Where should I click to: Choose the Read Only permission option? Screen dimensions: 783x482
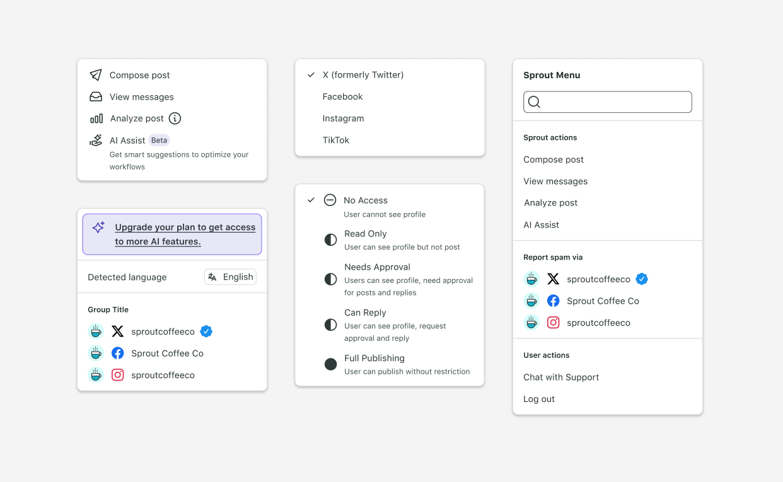390,240
